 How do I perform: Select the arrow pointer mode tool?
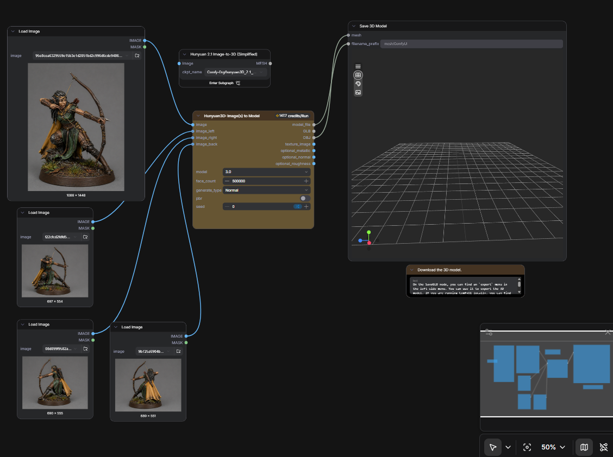coord(492,447)
